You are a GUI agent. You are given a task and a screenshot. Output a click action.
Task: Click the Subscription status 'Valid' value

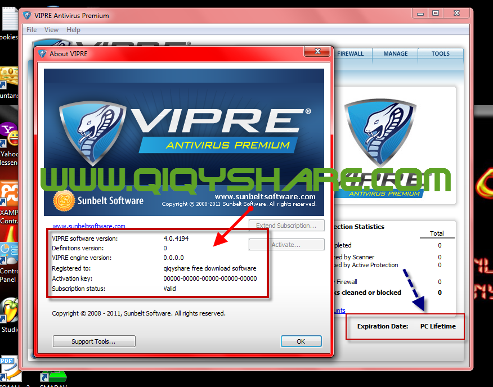[169, 289]
